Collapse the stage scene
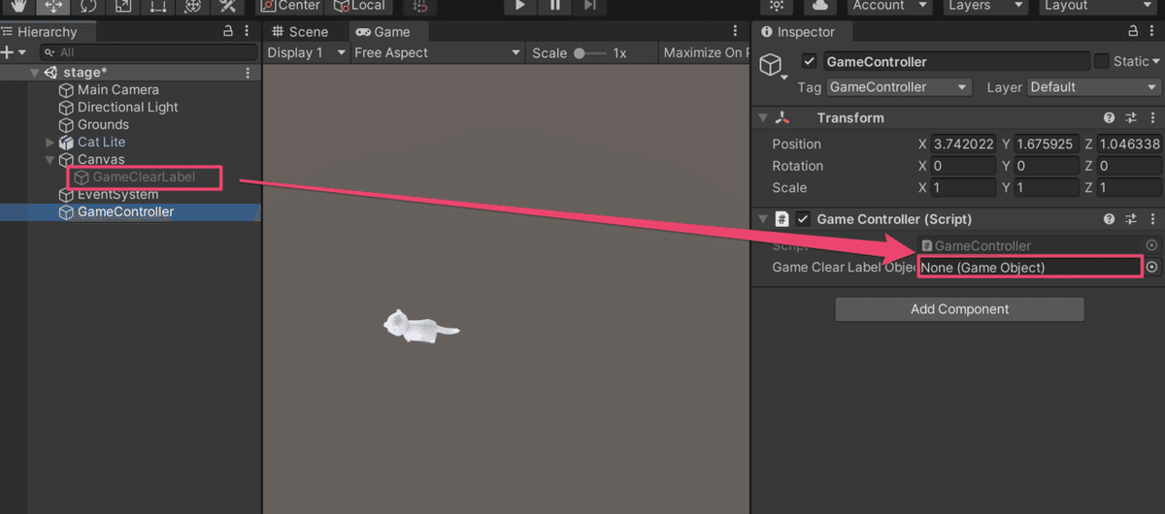 point(35,73)
